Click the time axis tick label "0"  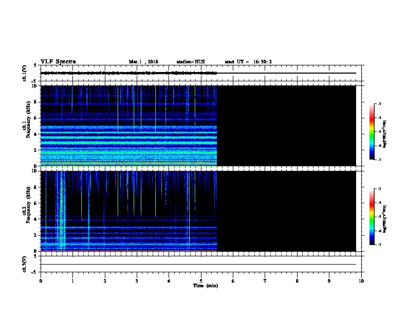coord(41,281)
